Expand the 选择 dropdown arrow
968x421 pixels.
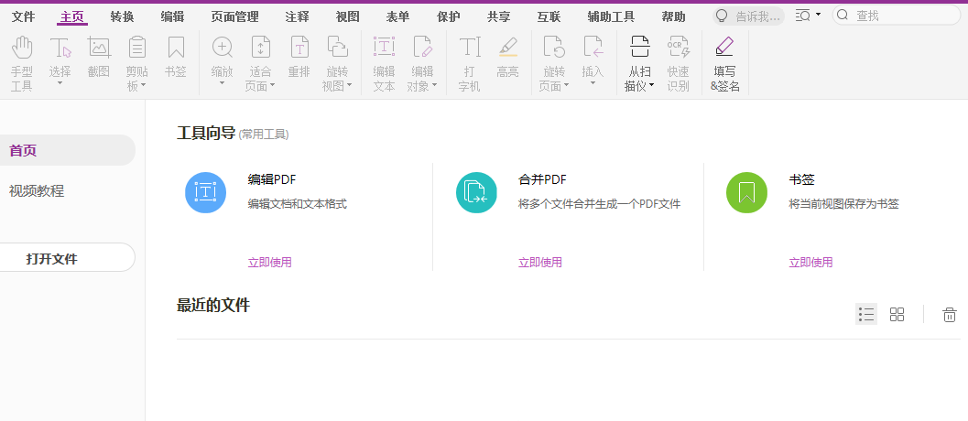click(x=60, y=83)
